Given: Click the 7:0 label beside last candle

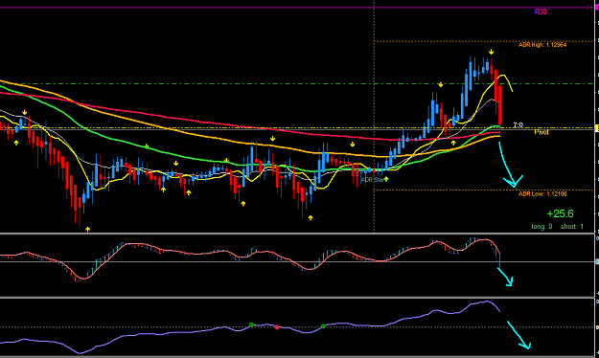Looking at the screenshot, I should point(518,124).
